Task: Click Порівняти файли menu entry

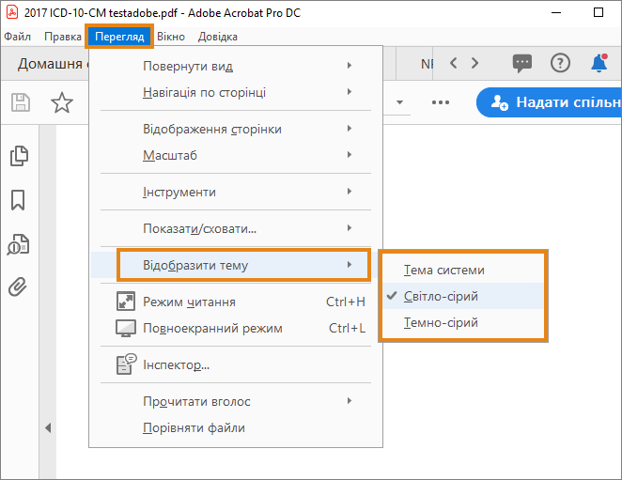Action: coord(194,427)
